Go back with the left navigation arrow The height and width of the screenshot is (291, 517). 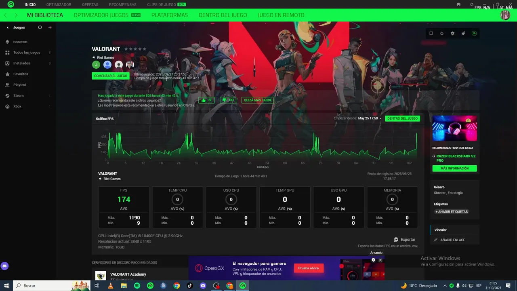click(x=5, y=15)
